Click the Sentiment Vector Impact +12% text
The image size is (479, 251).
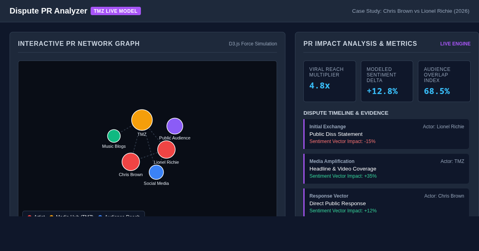(343, 211)
